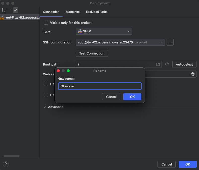This screenshot has height=170, width=199.
Task: Click server list horizontal scrollbar
Action: coord(12,156)
